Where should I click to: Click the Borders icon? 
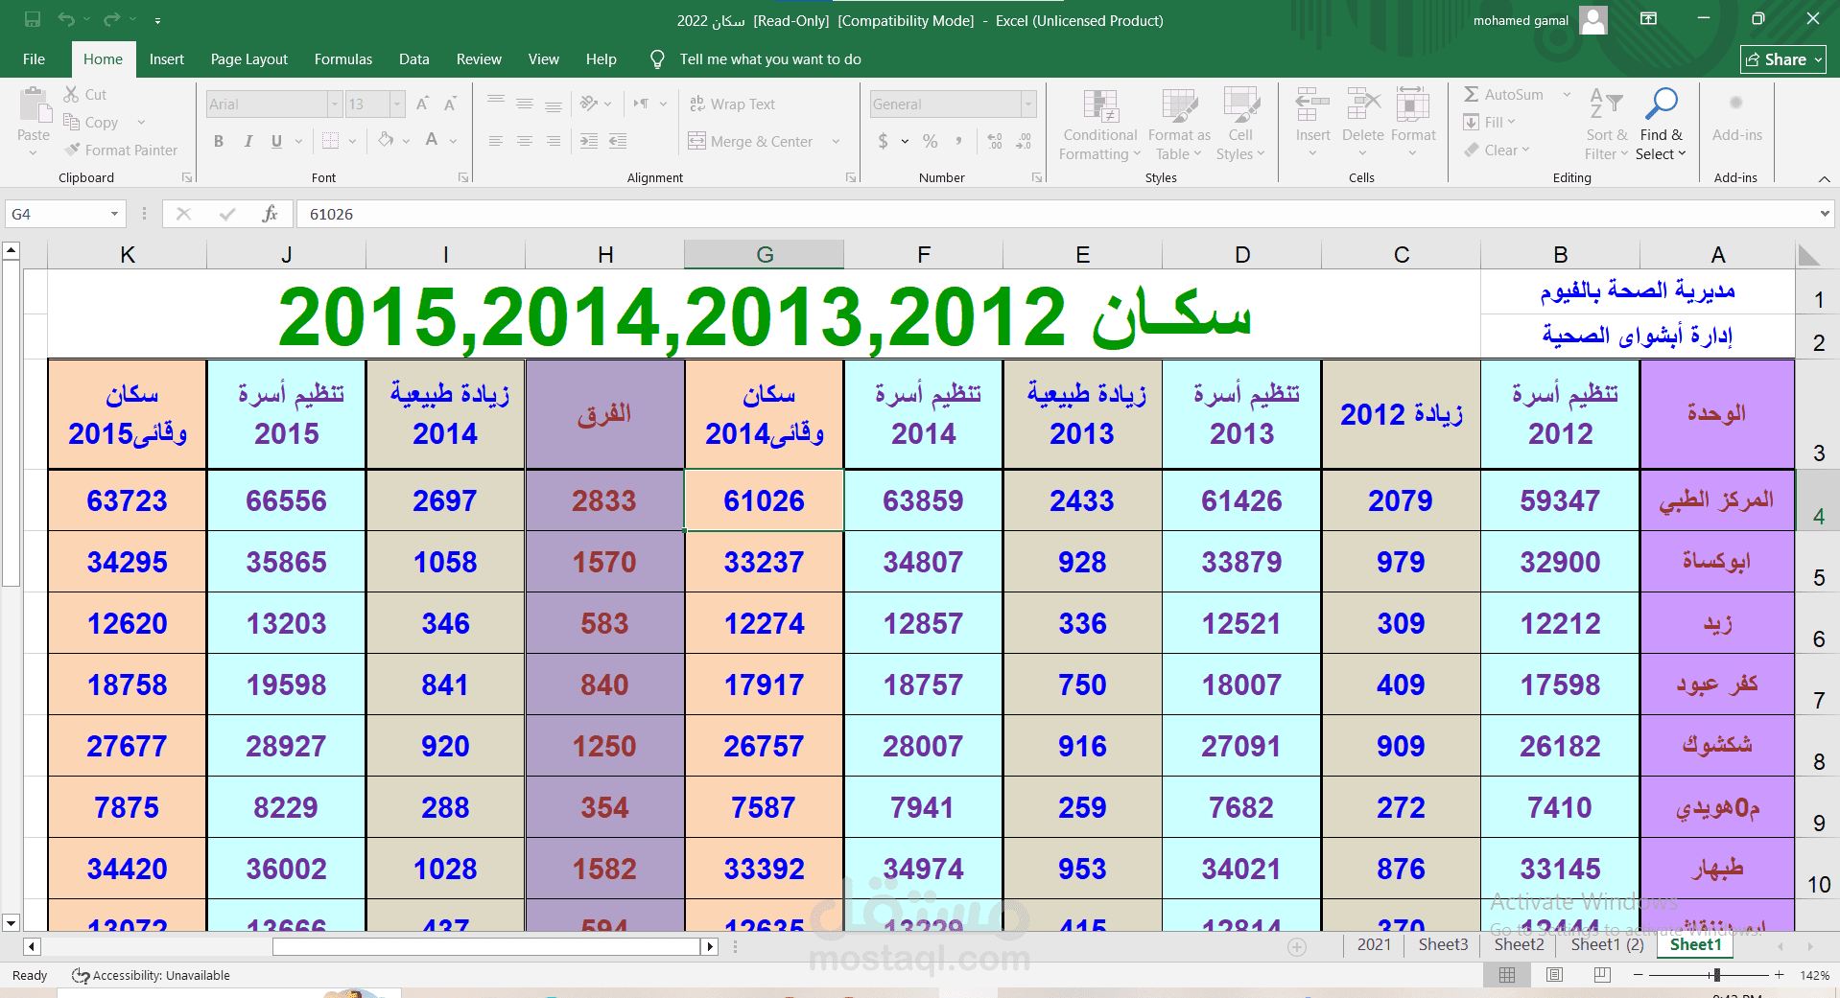331,141
